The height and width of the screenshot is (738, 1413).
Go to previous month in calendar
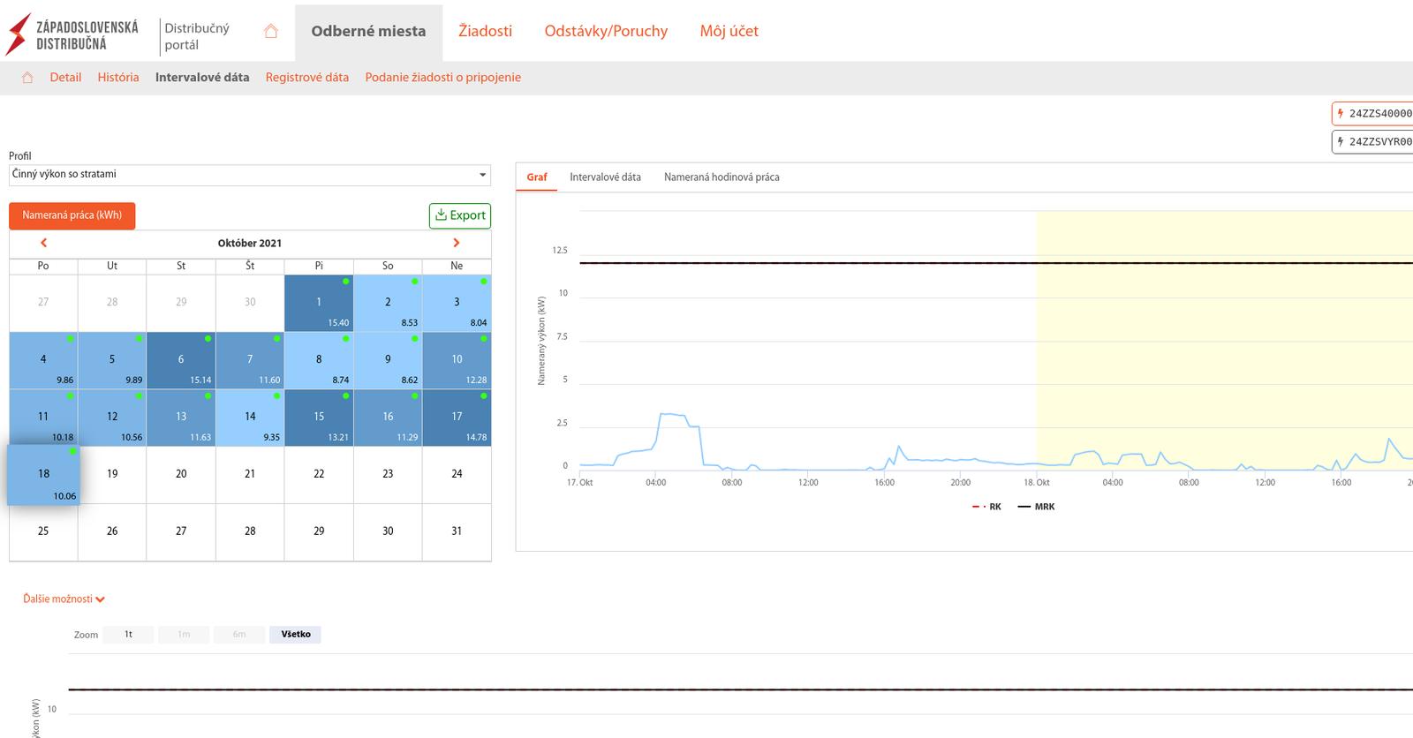click(43, 243)
